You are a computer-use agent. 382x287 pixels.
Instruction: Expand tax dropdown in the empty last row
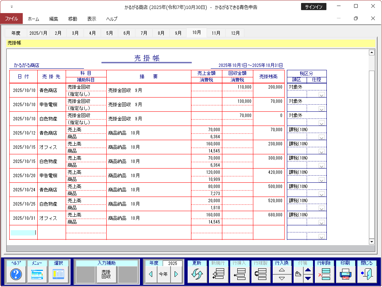pos(321,237)
